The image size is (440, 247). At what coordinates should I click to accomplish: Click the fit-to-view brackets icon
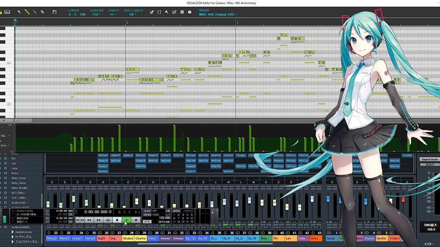coord(159,12)
